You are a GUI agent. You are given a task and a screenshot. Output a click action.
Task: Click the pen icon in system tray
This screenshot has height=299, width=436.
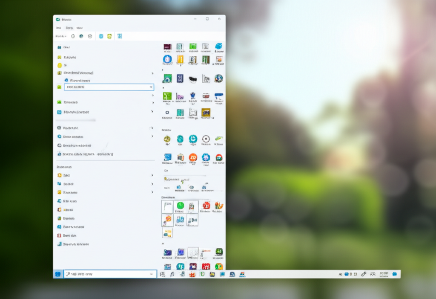pos(364,274)
